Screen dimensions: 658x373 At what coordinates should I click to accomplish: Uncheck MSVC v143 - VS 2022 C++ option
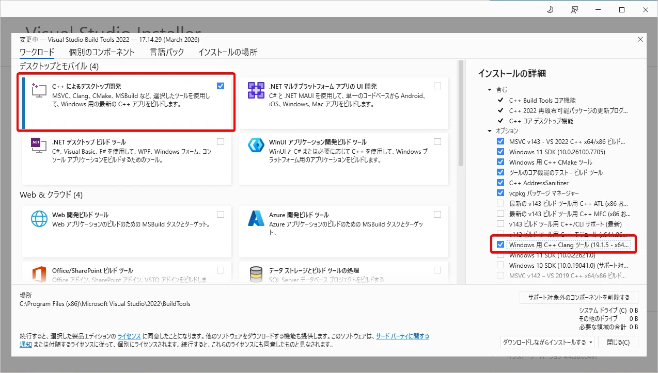500,141
